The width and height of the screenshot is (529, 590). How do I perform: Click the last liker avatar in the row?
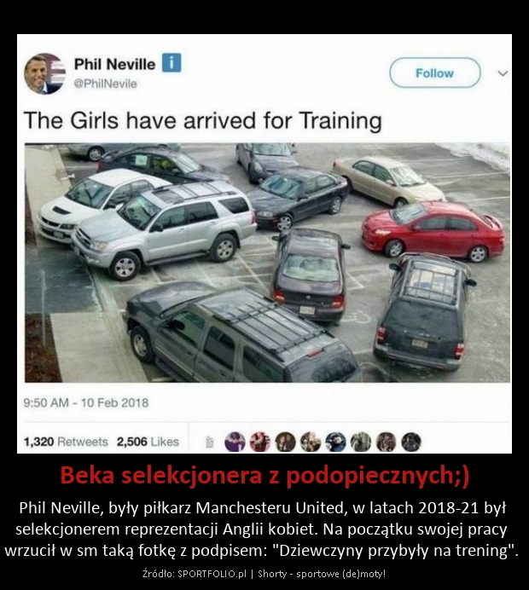click(411, 442)
